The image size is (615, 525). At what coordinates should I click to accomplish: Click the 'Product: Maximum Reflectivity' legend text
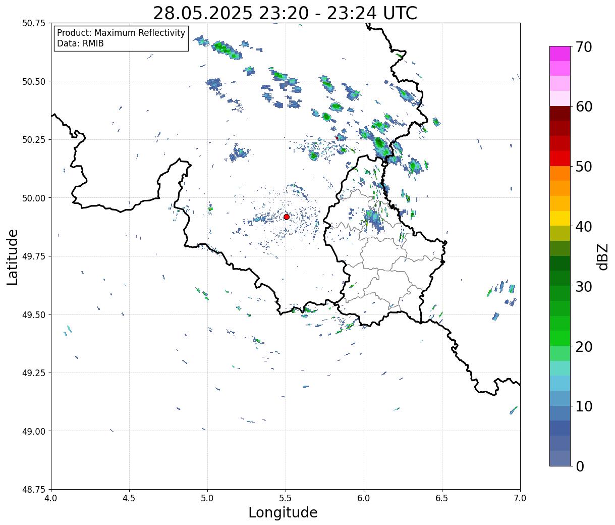click(121, 33)
